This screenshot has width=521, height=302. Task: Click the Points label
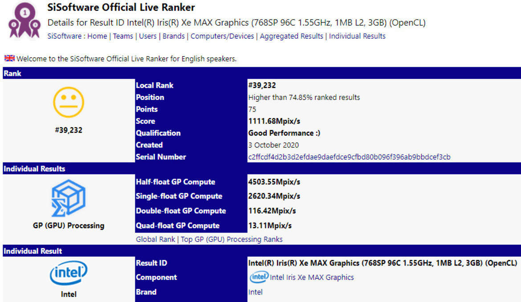click(x=147, y=109)
